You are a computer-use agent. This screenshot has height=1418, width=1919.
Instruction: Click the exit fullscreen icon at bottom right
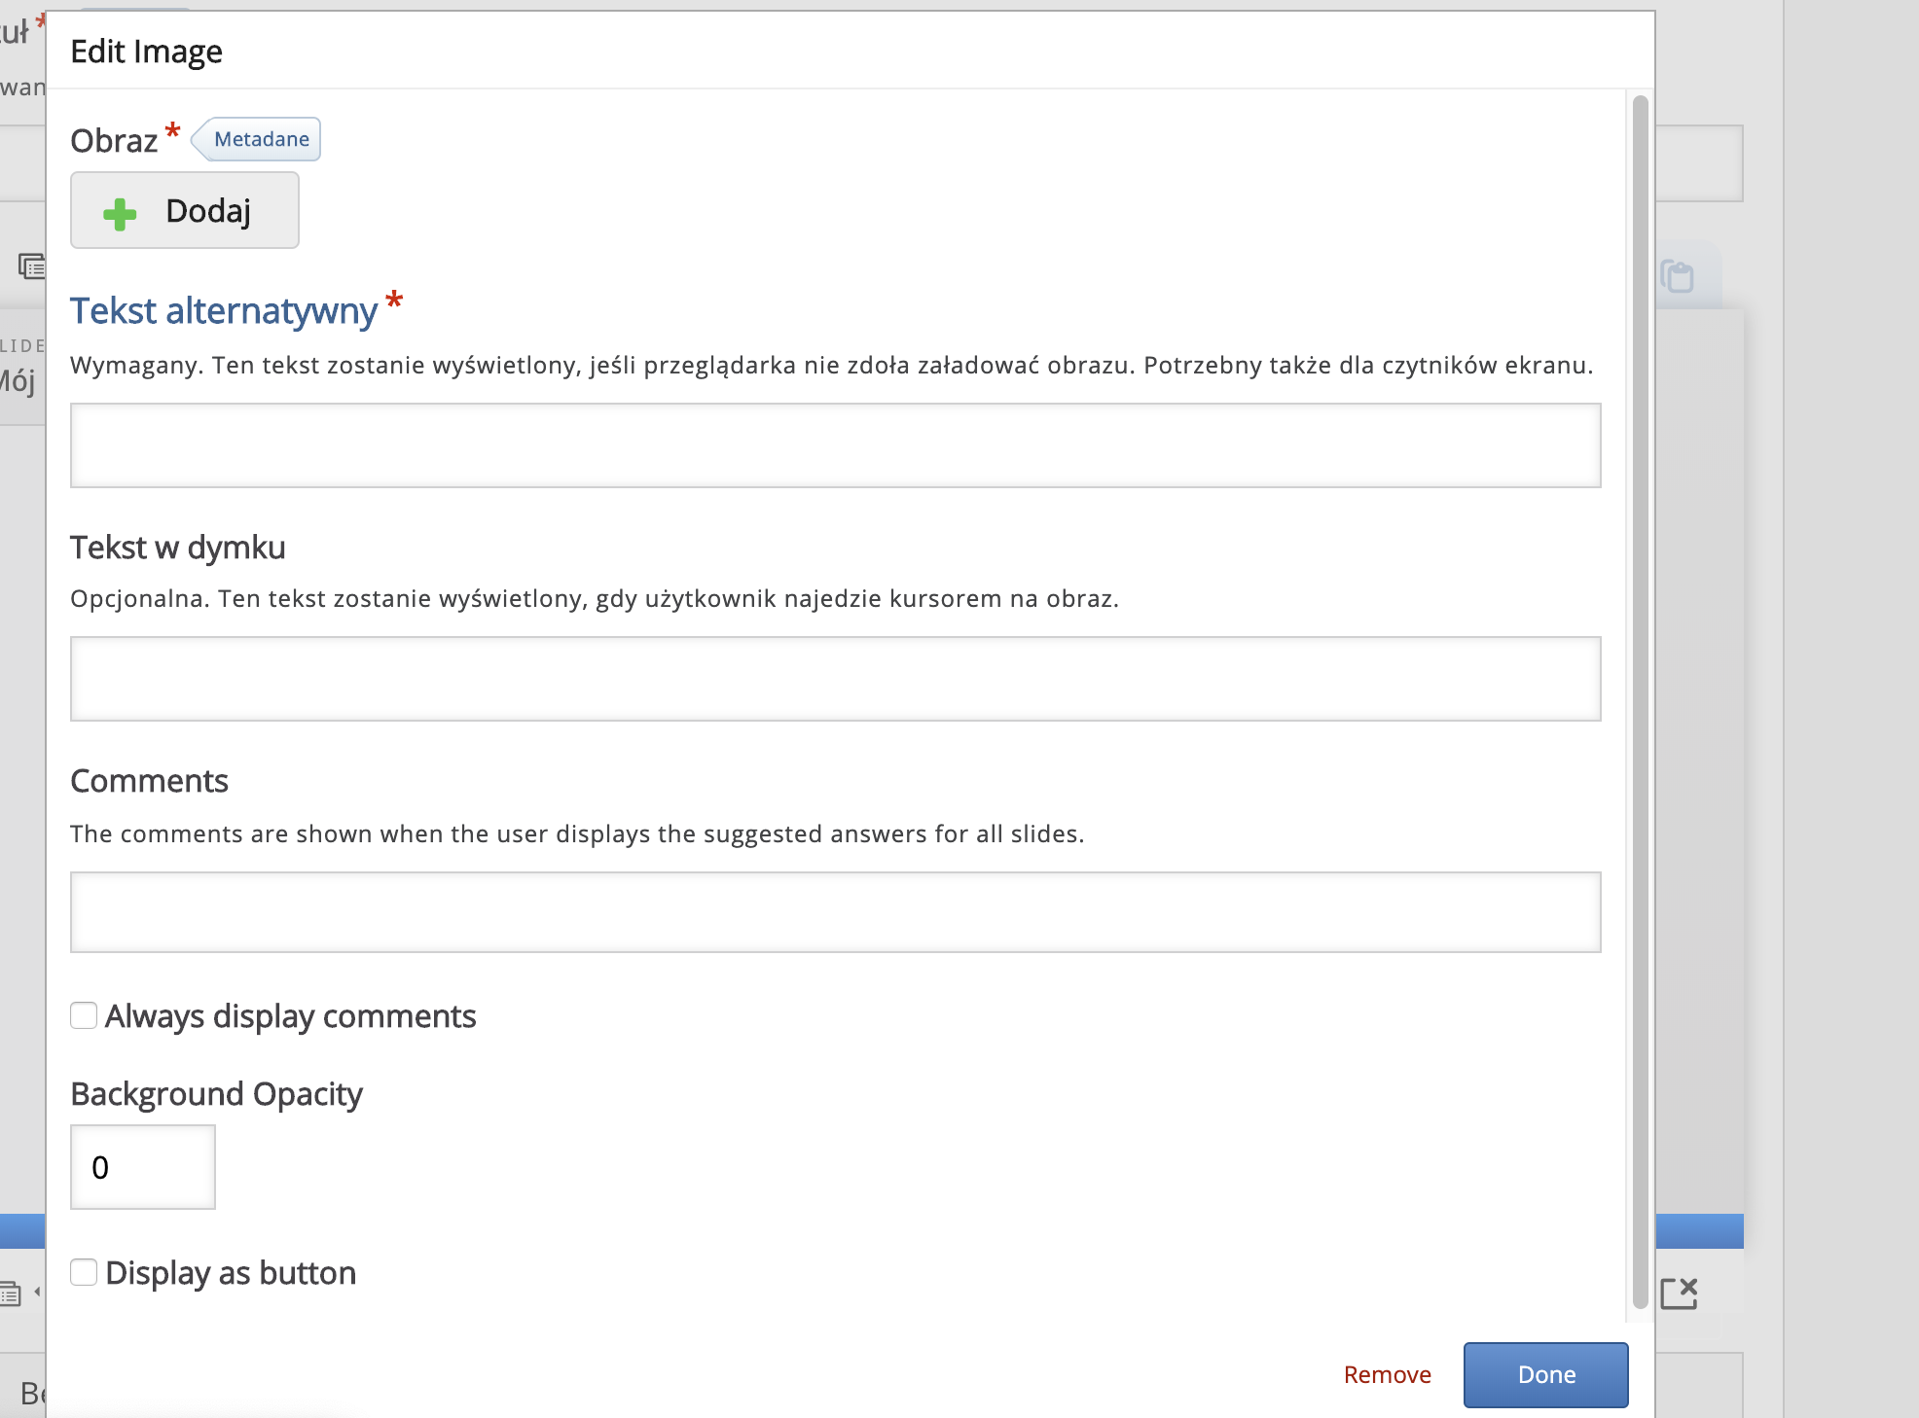coord(1679,1294)
